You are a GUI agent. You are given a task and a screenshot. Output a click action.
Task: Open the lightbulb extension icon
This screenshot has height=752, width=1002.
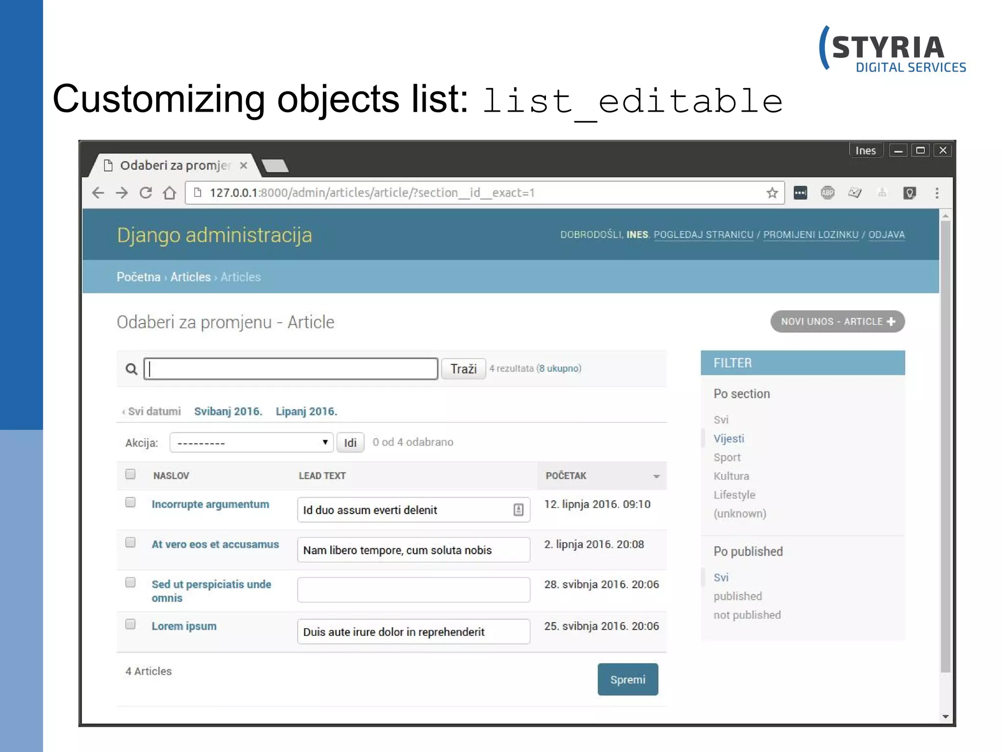pos(909,193)
